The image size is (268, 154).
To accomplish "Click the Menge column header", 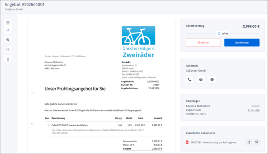I will (118, 118).
